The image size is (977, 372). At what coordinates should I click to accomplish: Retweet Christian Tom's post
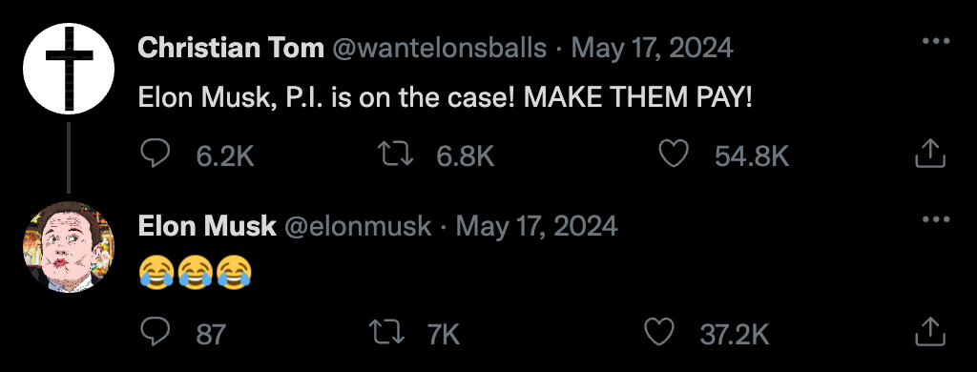(396, 154)
